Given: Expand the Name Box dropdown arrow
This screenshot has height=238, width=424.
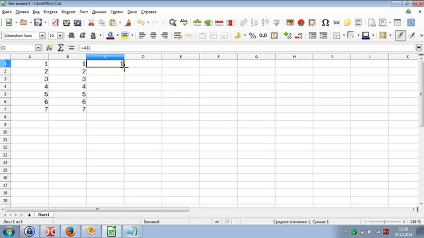Looking at the screenshot, I should pos(38,48).
